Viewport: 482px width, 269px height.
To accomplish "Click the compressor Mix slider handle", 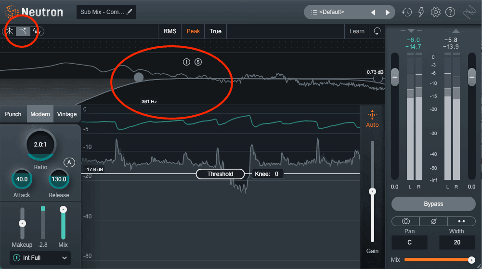I will click(x=63, y=210).
